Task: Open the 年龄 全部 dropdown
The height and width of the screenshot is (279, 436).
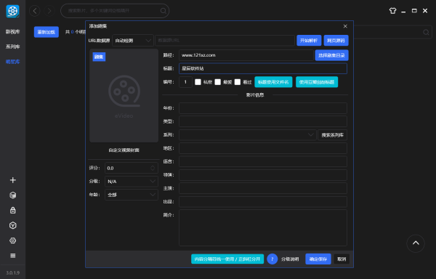Action: coord(132,195)
